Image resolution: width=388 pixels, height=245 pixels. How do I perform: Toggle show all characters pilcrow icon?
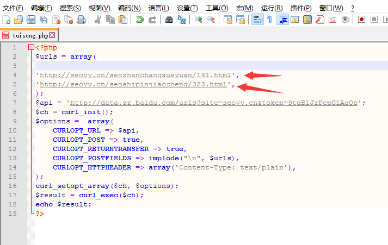point(269,20)
